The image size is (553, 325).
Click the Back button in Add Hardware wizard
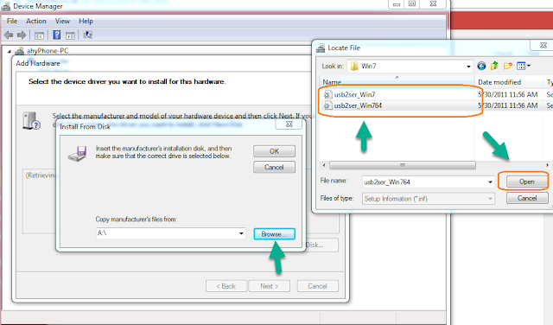[x=226, y=286]
